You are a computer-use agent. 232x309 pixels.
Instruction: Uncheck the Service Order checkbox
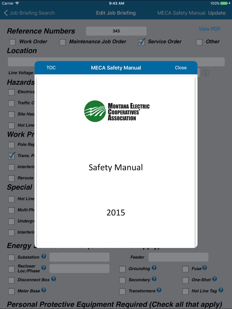142,42
